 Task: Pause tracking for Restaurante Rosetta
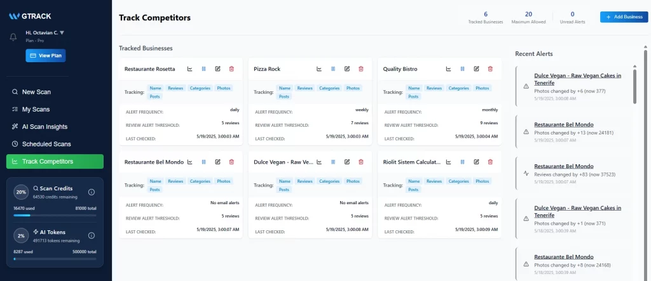click(203, 69)
